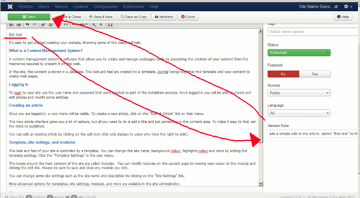Click the source code icon in editor
Screen dimensions: 360x198
point(66,25)
